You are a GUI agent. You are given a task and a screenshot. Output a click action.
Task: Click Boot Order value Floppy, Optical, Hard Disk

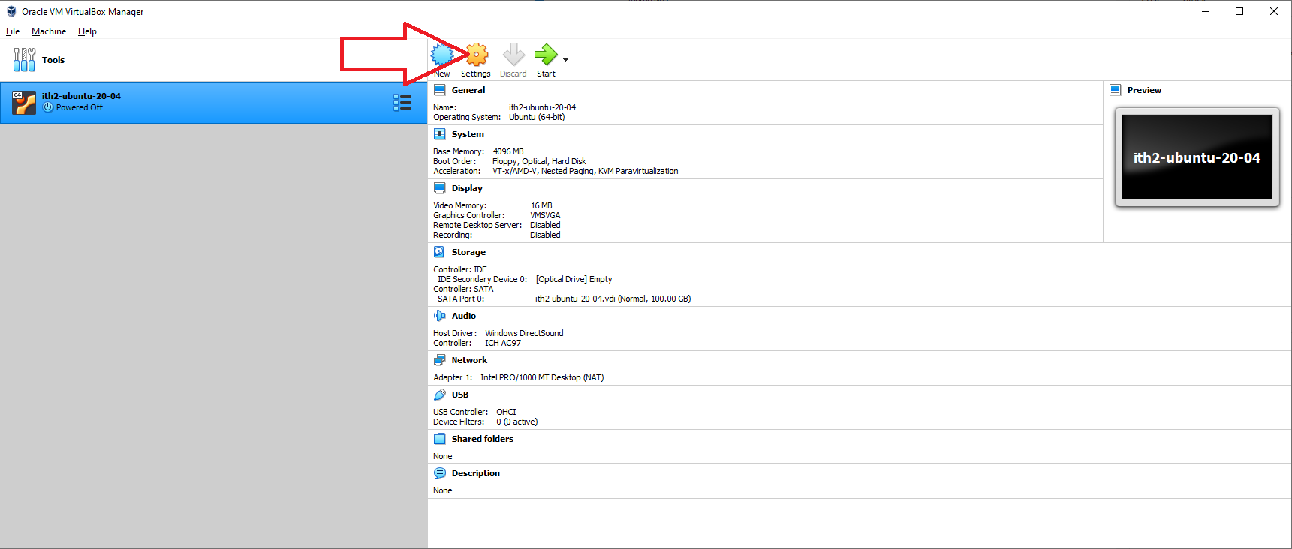click(539, 161)
